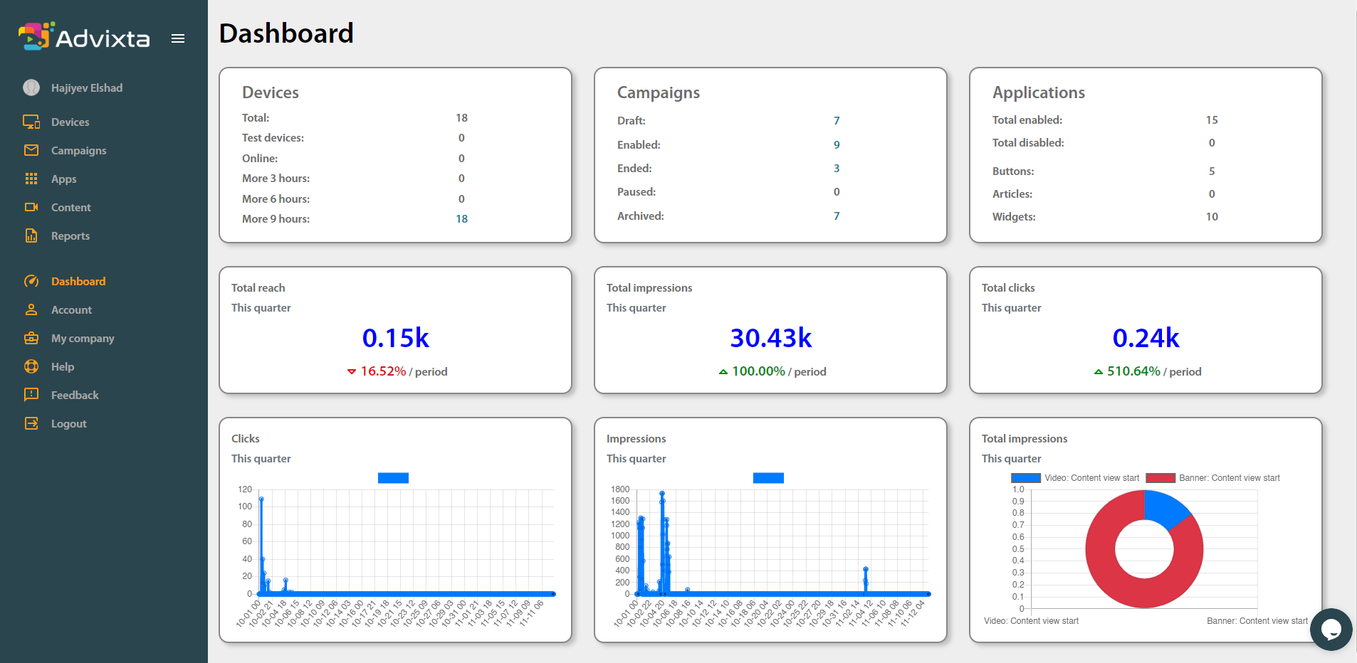This screenshot has height=663, width=1357.
Task: Click the Help lifebuoy icon
Action: (31, 366)
